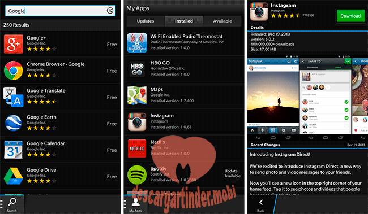Open the sunset feed screenshot thumbnail
This screenshot has width=368, height=214.
272,95
